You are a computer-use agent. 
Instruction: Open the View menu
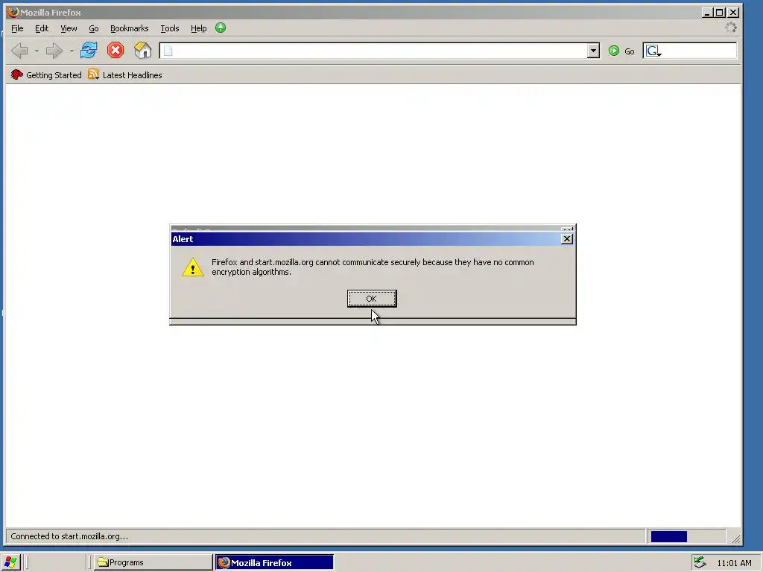[69, 28]
